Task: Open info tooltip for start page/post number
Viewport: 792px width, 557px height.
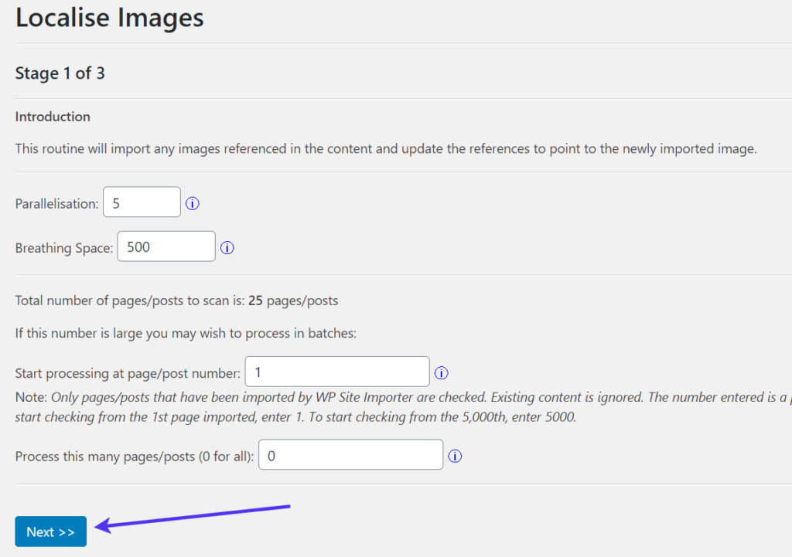Action: pos(442,373)
